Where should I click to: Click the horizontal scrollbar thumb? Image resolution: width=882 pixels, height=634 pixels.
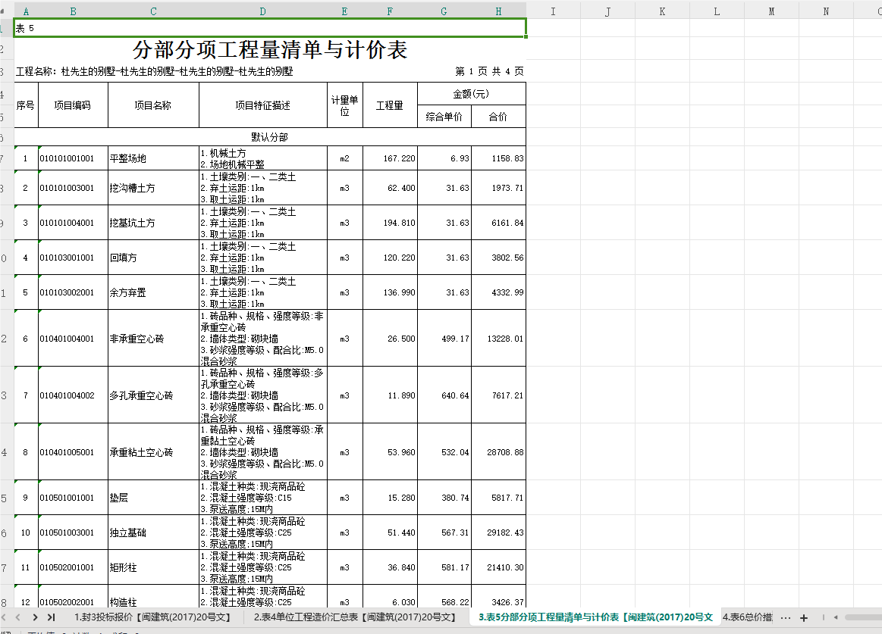click(x=864, y=617)
